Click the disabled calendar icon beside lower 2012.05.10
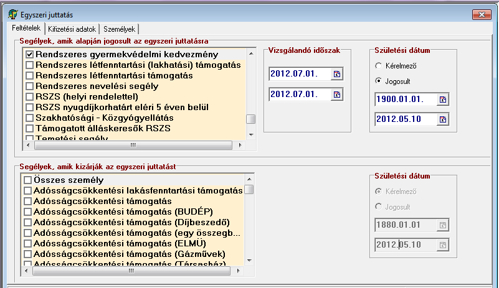 443,245
